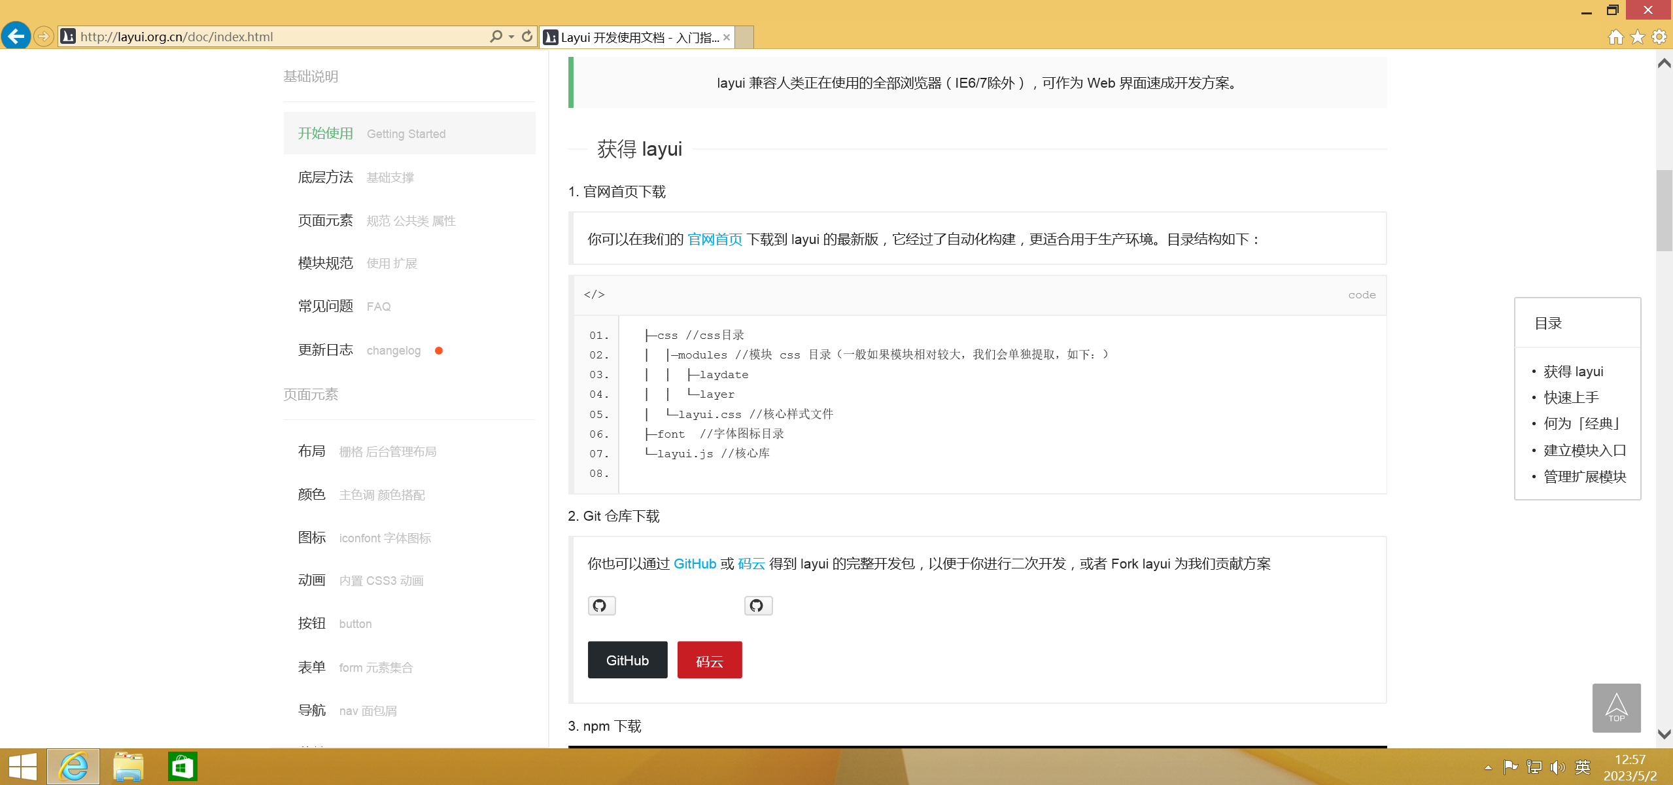
Task: Open Action Center flag icon
Action: coord(1510,767)
